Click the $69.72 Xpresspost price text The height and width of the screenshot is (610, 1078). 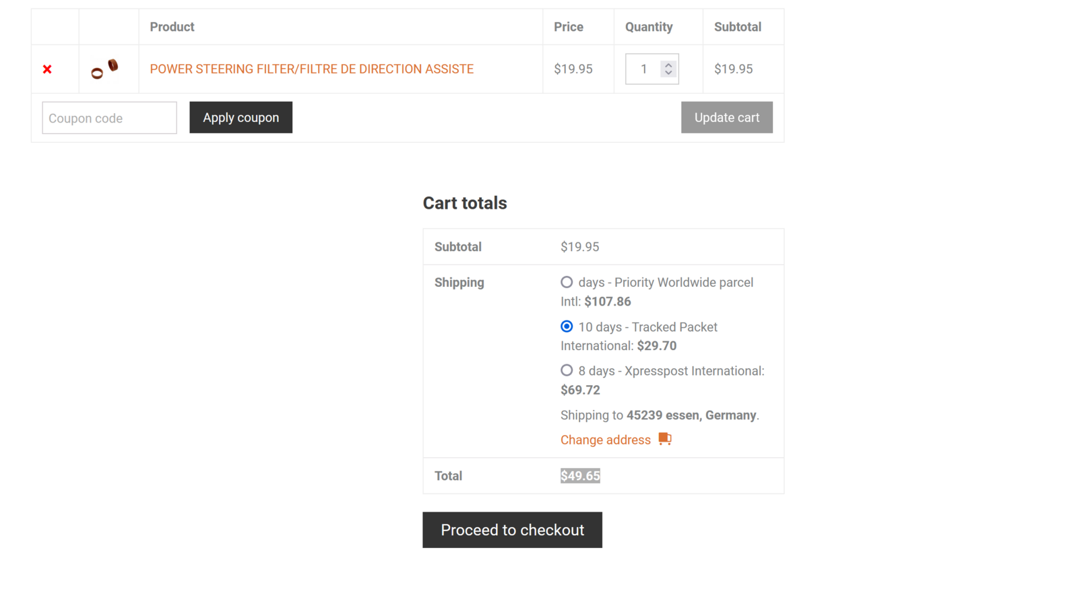tap(580, 390)
